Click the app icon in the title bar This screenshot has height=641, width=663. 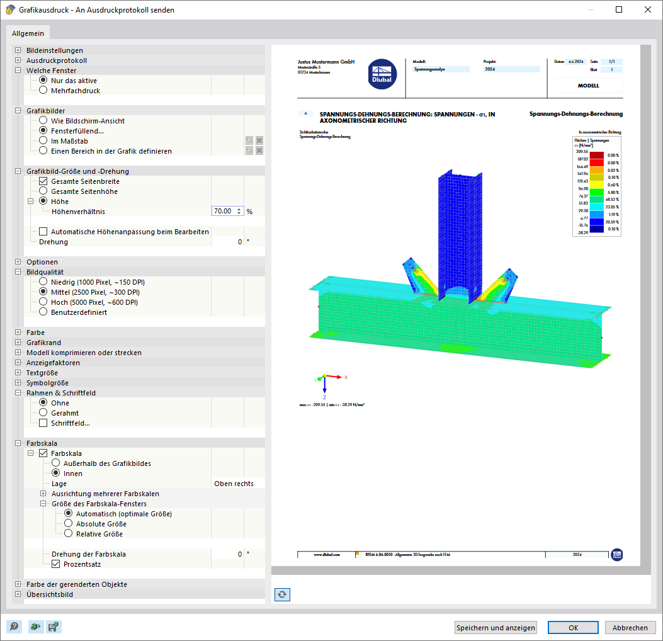pyautogui.click(x=10, y=9)
